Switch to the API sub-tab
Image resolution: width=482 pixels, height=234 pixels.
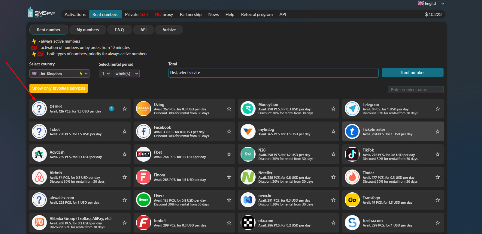(x=144, y=30)
